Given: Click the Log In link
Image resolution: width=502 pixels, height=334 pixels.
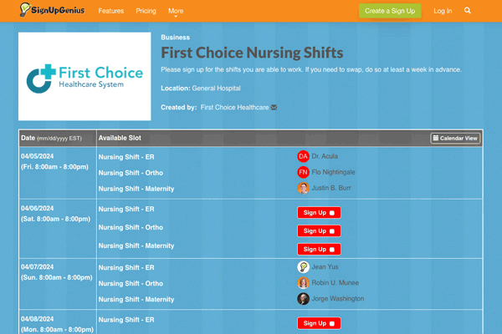Looking at the screenshot, I should point(443,11).
